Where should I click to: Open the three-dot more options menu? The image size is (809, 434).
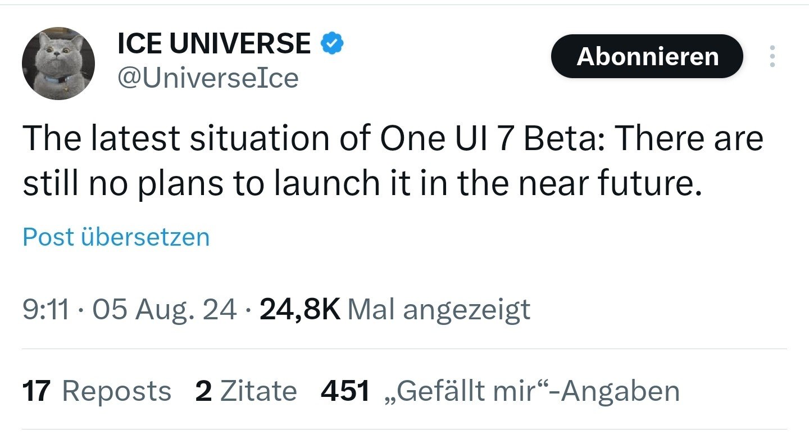(x=772, y=57)
